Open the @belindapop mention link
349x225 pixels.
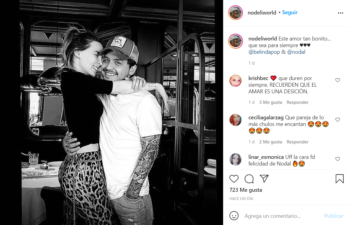tap(264, 52)
